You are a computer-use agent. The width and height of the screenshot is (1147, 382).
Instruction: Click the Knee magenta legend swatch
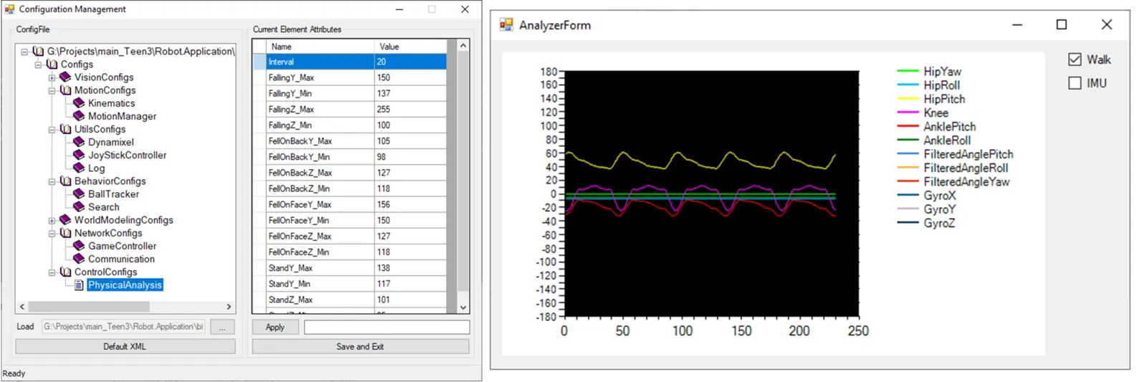point(908,113)
